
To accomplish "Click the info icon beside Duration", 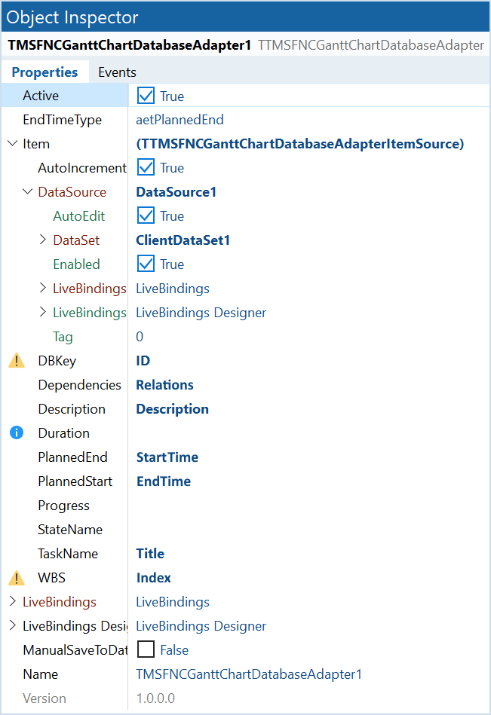I will [x=17, y=432].
